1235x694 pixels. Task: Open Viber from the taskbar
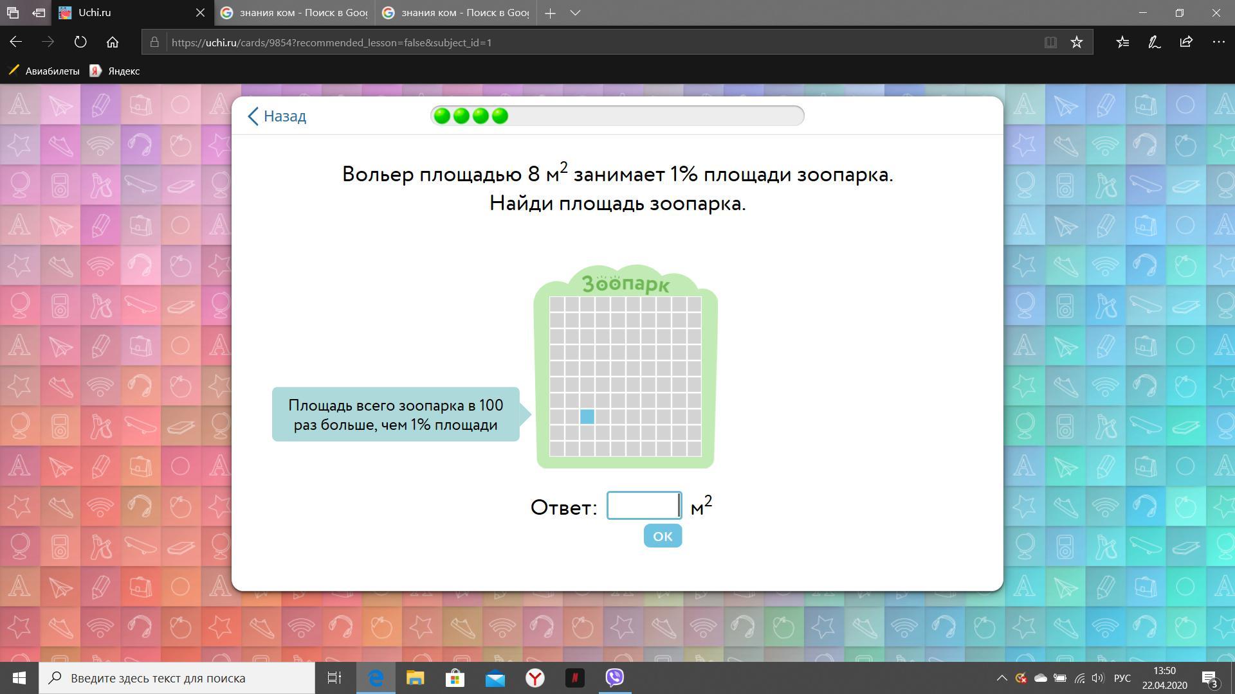click(615, 677)
